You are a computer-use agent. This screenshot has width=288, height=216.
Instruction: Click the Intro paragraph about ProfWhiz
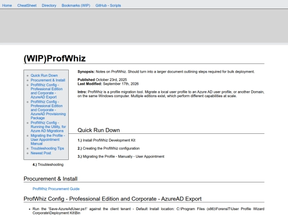(x=171, y=94)
